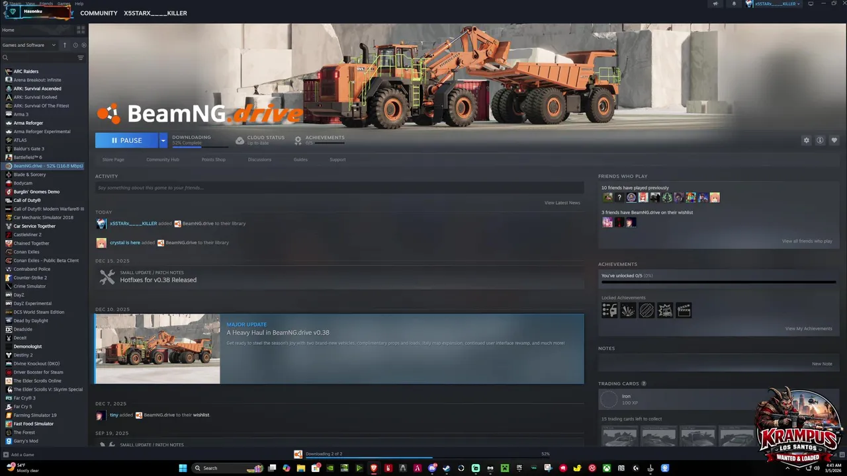This screenshot has height=476, width=847.
Task: Enter Big Picture mode icon
Action: (x=811, y=4)
